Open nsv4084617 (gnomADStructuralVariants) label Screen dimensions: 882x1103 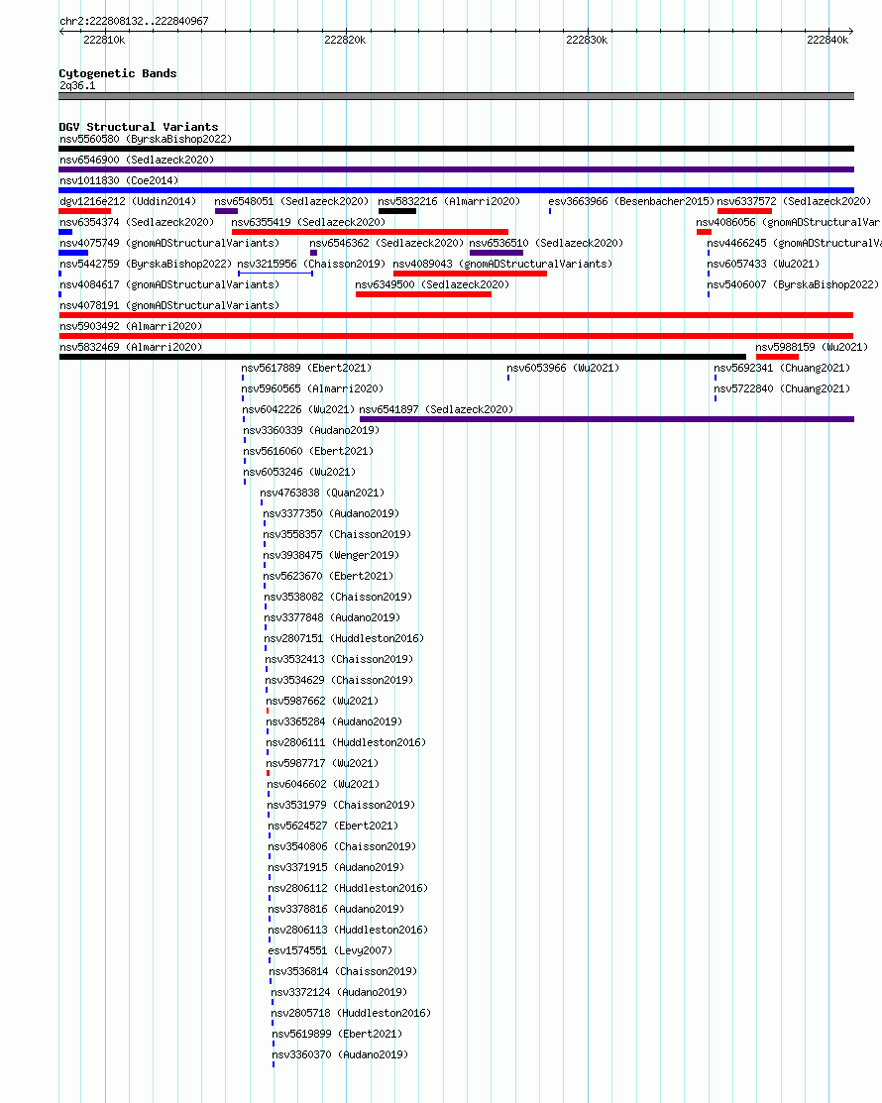[169, 284]
